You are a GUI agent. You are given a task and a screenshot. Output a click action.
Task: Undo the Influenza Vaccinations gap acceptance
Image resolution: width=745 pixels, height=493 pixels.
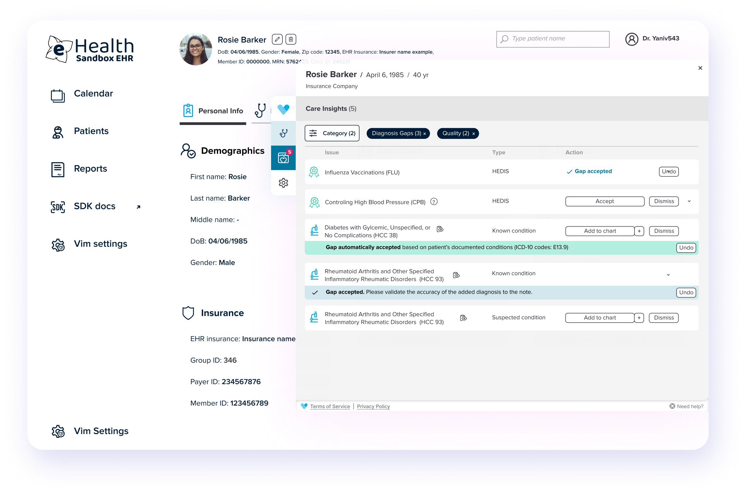coord(669,171)
